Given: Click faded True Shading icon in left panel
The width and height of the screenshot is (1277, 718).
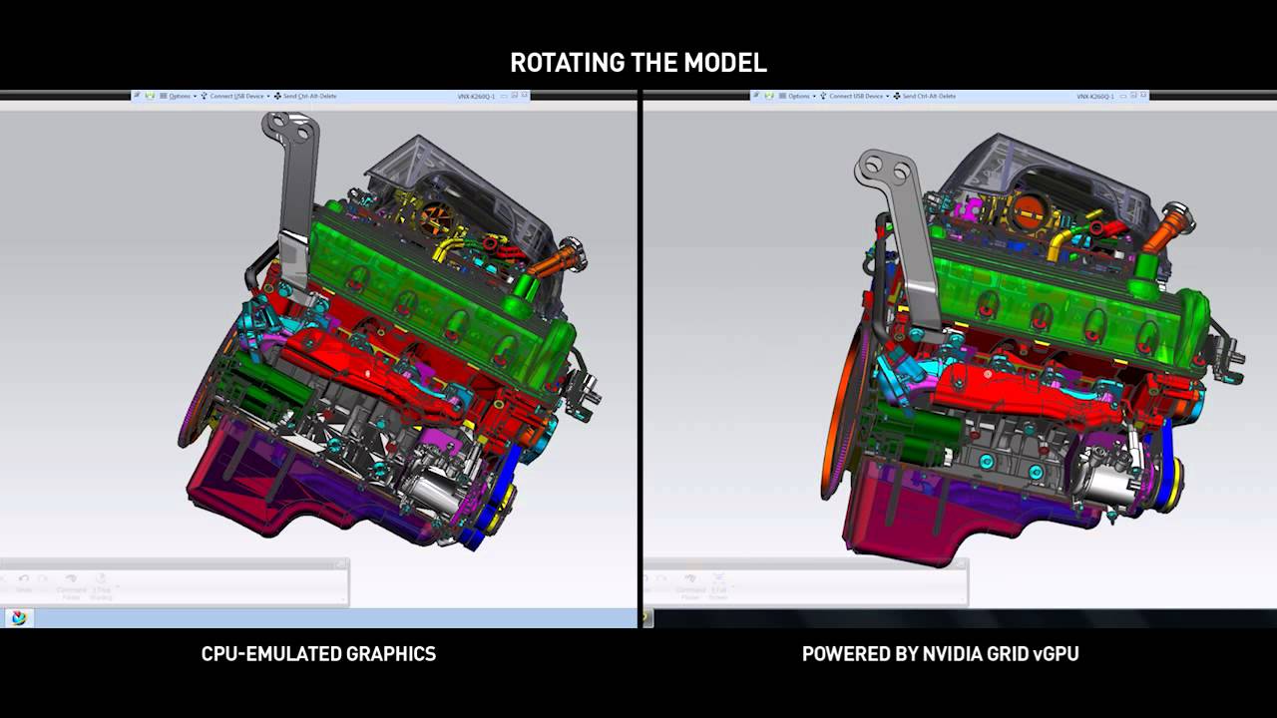Looking at the screenshot, I should 101,586.
